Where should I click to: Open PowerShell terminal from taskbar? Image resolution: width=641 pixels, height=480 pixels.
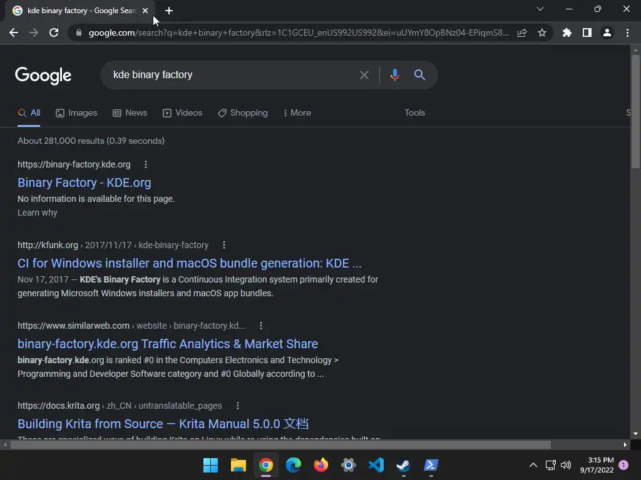[x=431, y=465]
